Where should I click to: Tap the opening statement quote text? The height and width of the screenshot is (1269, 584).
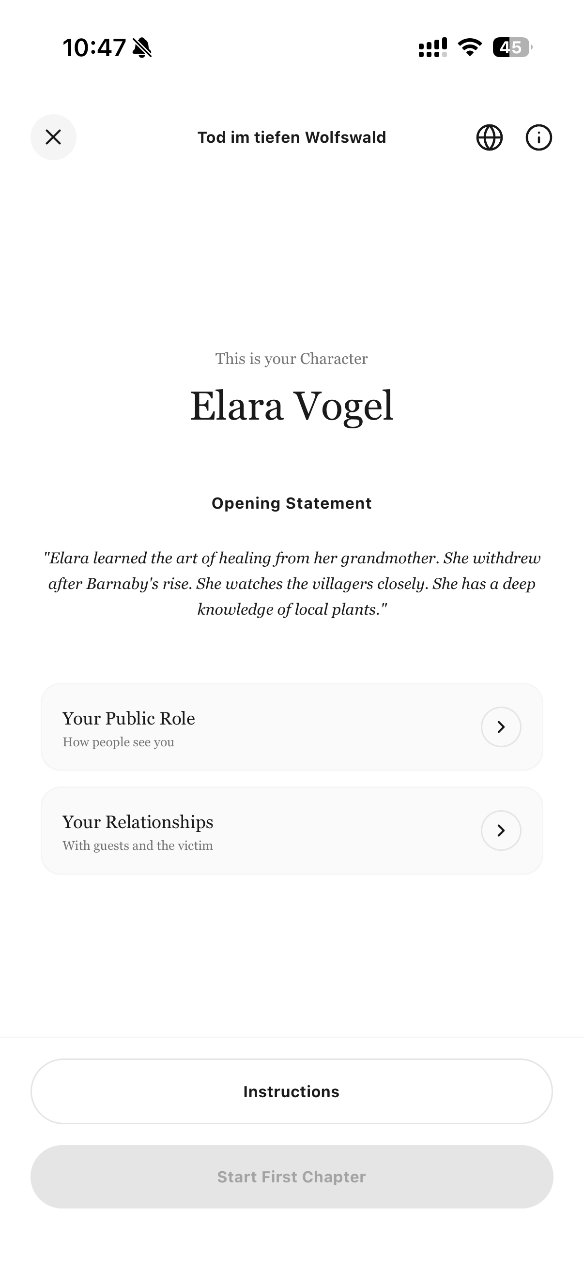292,584
